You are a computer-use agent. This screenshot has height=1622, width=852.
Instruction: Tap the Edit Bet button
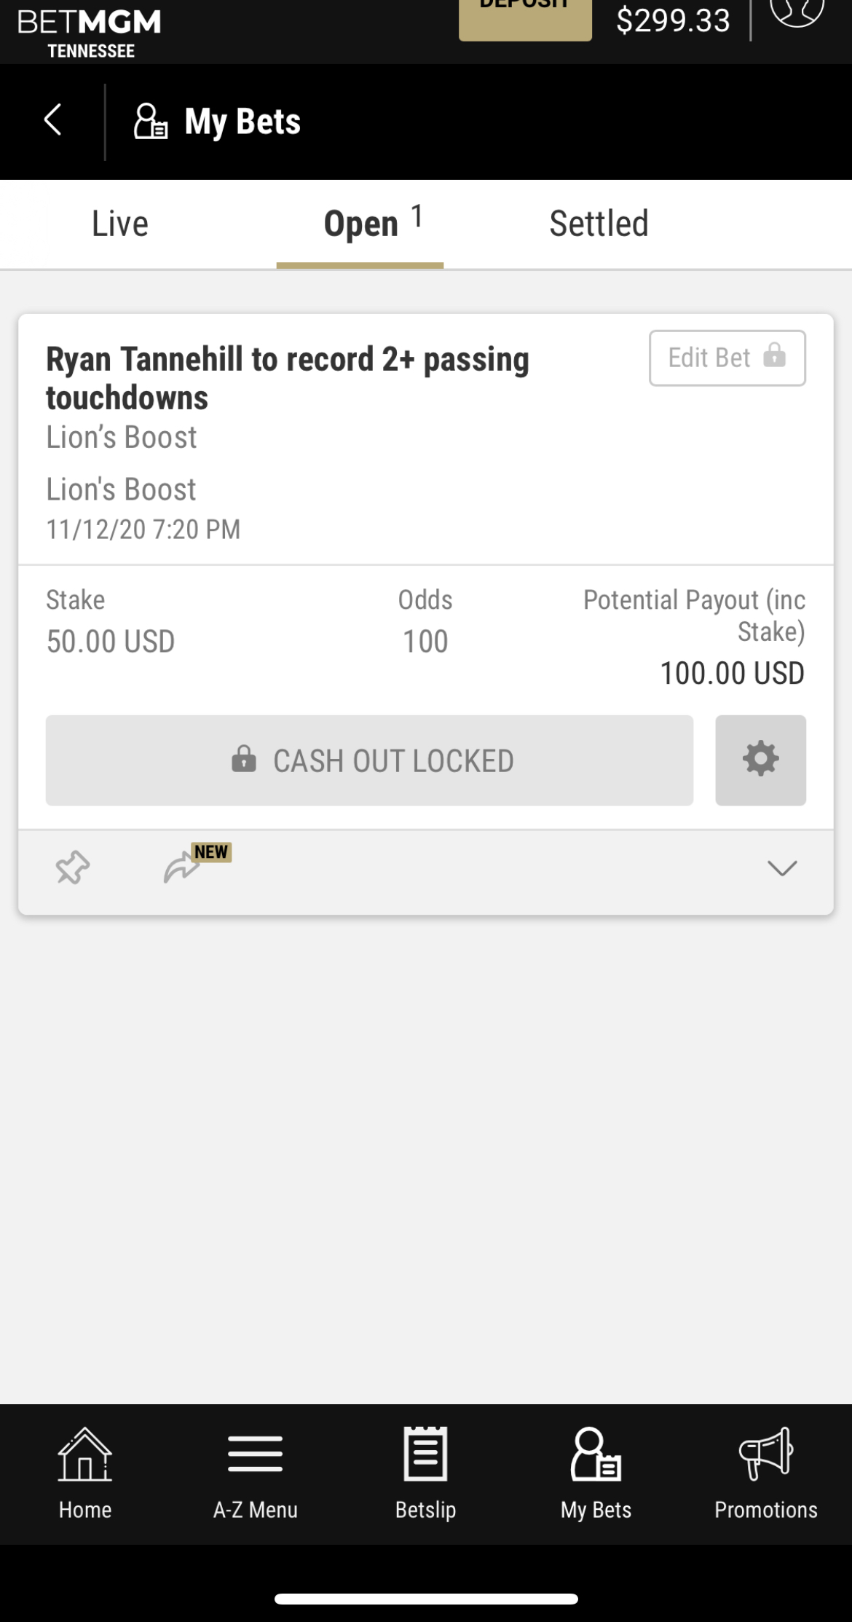(727, 358)
